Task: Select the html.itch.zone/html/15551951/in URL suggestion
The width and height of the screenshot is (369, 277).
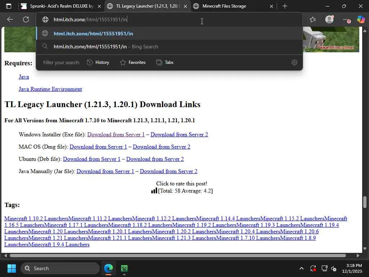Action: (169, 34)
